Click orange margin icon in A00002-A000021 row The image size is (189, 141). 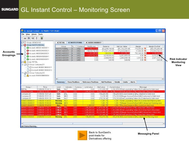145,53
